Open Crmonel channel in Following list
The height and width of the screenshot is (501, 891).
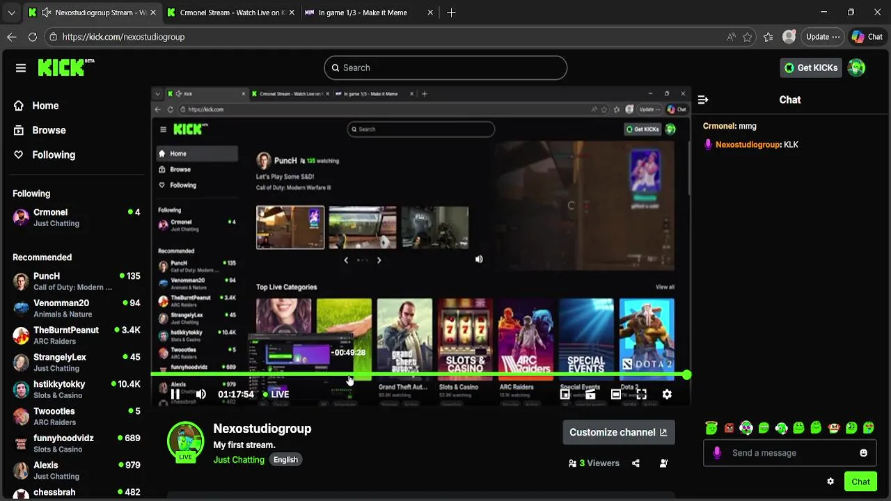77,217
